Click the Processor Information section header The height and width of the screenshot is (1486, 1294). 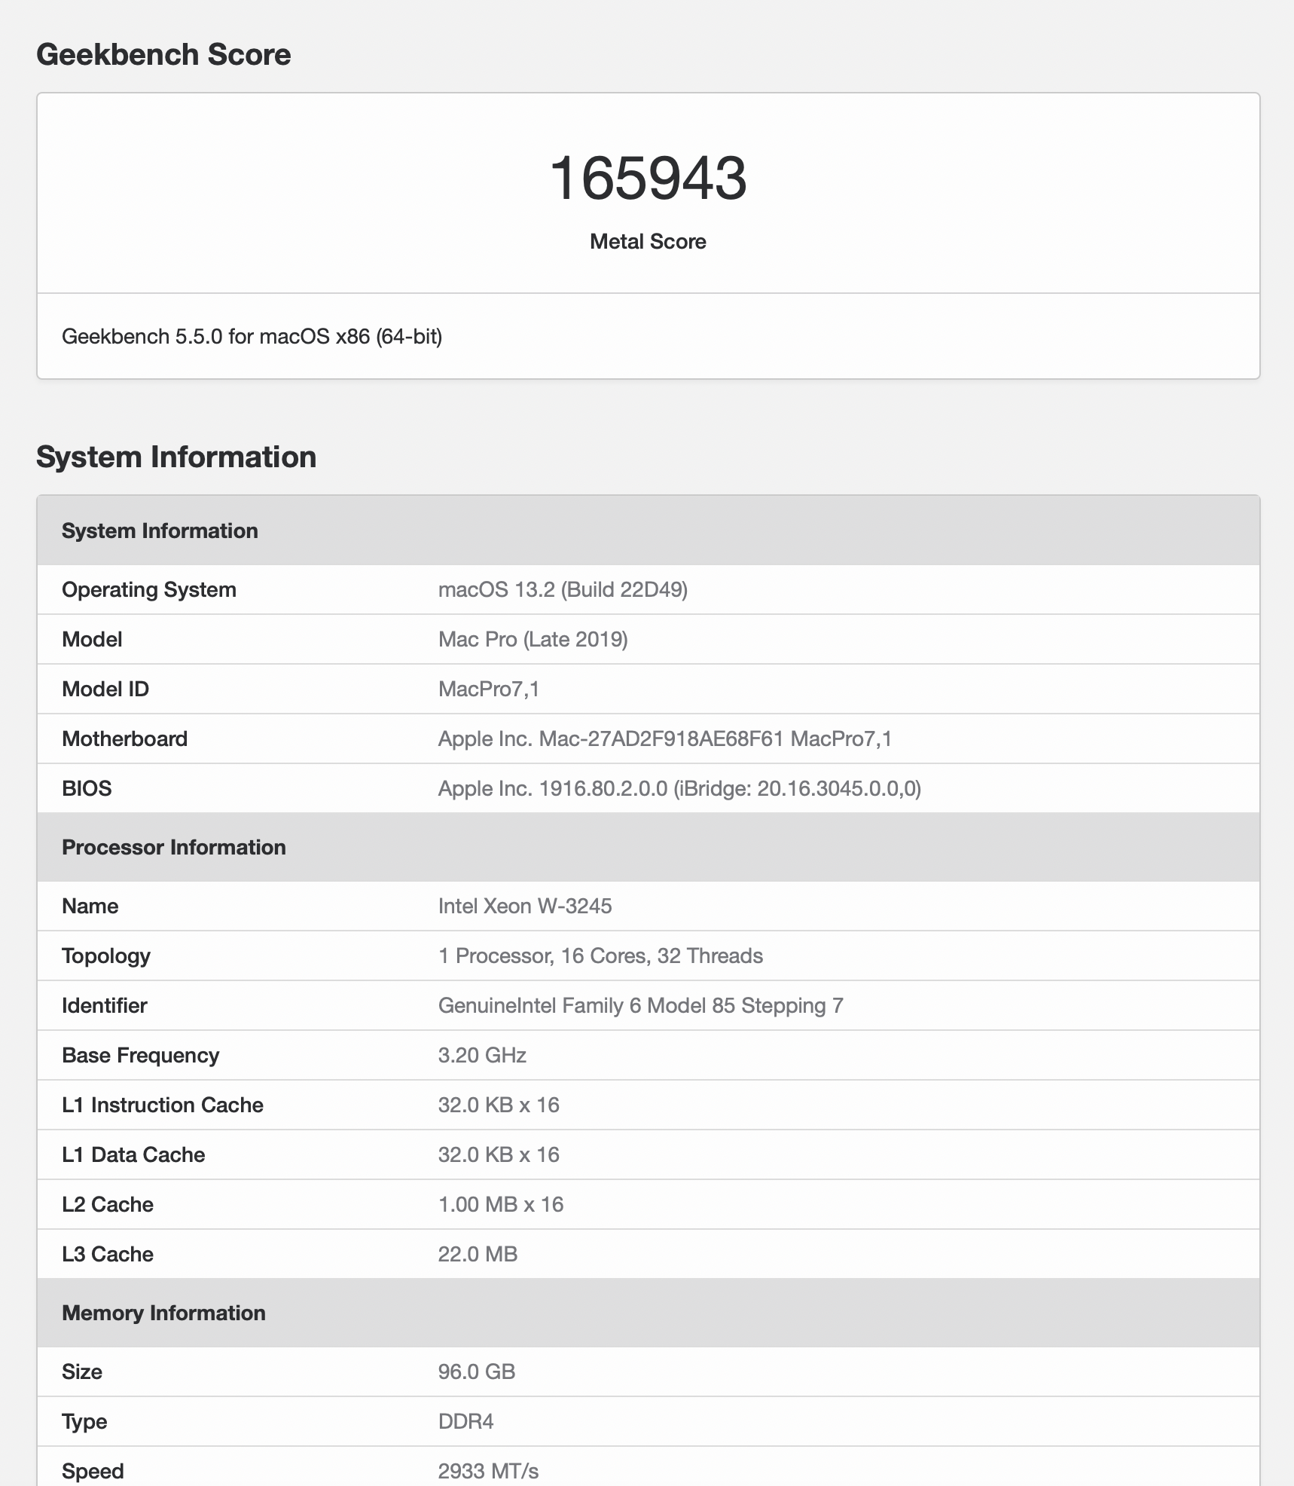pos(174,847)
